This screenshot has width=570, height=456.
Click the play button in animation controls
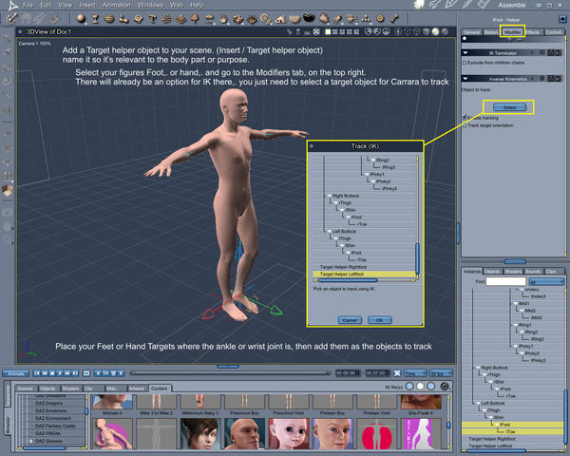click(60, 373)
